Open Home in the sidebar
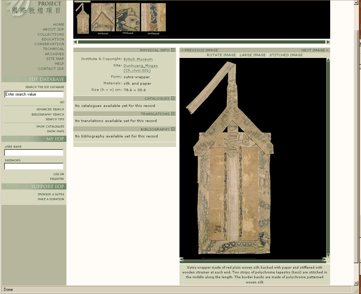The width and height of the screenshot is (361, 294). coord(59,24)
